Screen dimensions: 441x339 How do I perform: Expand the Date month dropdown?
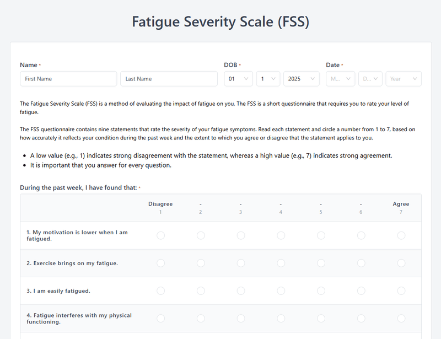coord(340,78)
